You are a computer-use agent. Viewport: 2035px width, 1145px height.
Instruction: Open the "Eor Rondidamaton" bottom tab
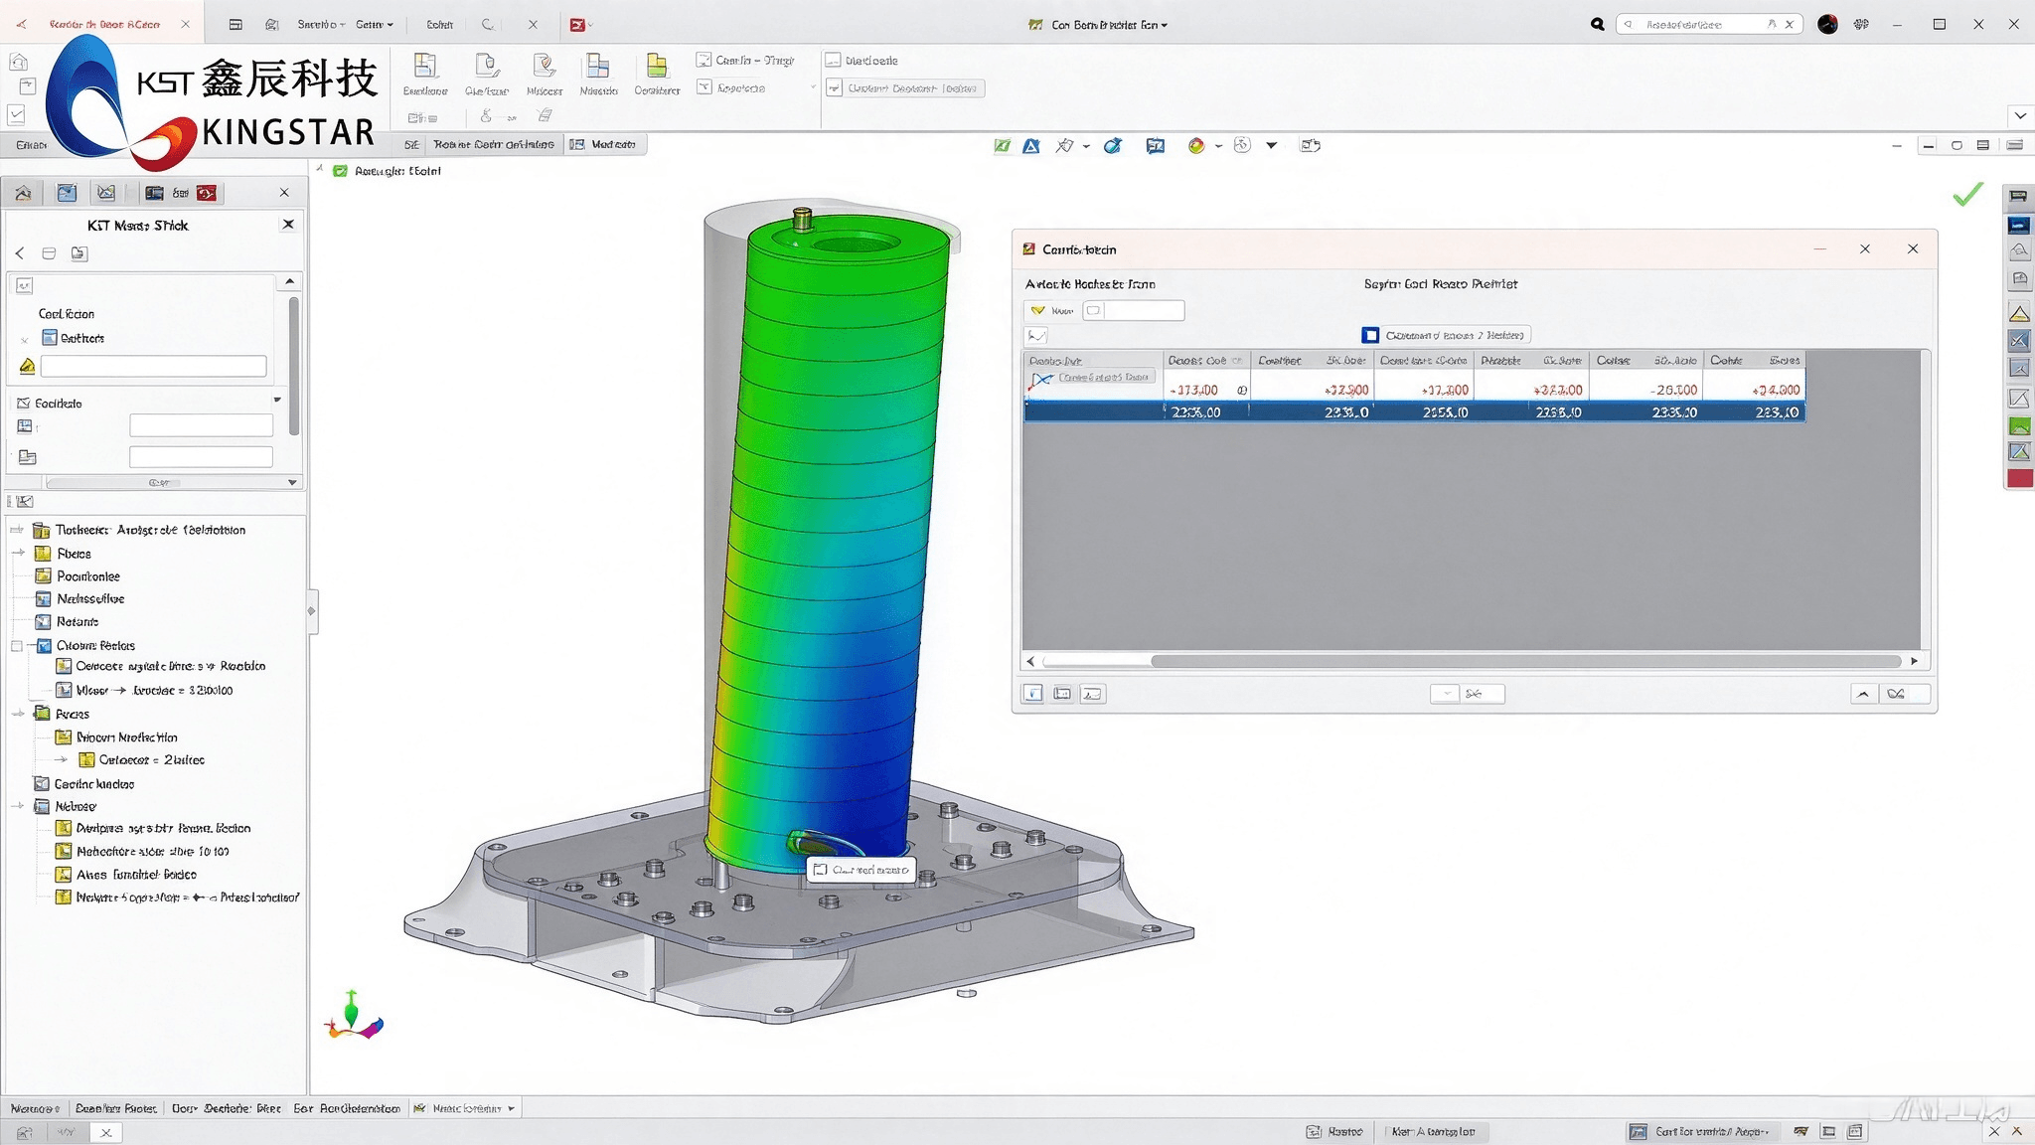click(347, 1108)
